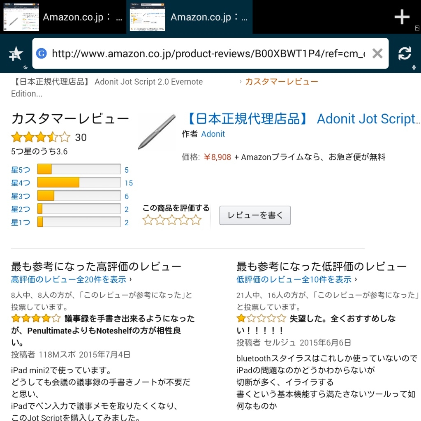
Task: Add this page to bookmarks via the star icon
Action: click(16, 53)
